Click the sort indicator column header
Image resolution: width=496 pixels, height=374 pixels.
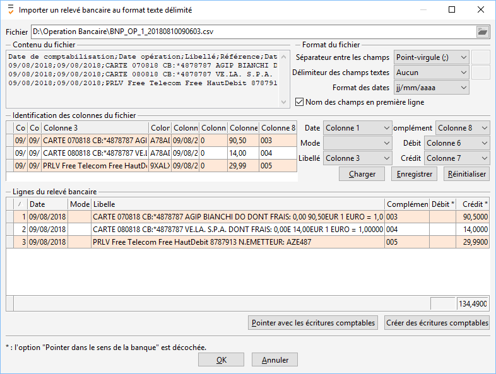pyautogui.click(x=20, y=204)
